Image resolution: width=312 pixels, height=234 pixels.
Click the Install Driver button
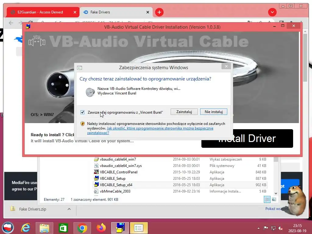pos(247,139)
